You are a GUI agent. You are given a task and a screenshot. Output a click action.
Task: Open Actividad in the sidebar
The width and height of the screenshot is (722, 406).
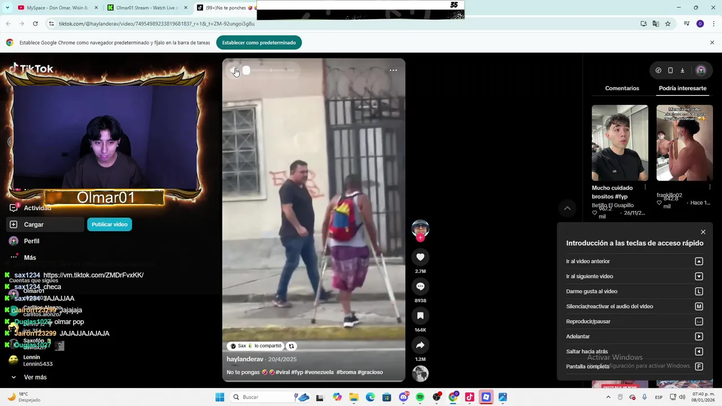(x=37, y=208)
